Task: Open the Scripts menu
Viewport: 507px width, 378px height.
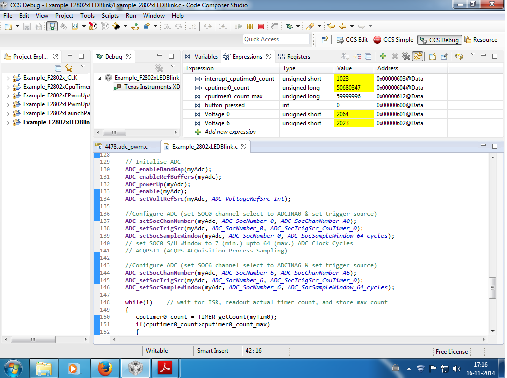Action: tap(110, 16)
